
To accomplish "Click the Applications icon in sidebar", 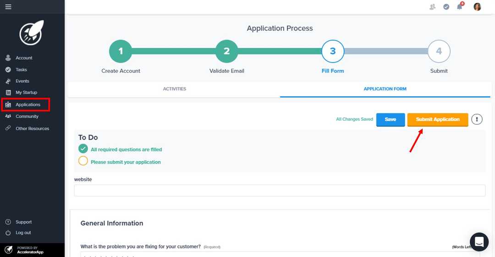I will (x=8, y=104).
